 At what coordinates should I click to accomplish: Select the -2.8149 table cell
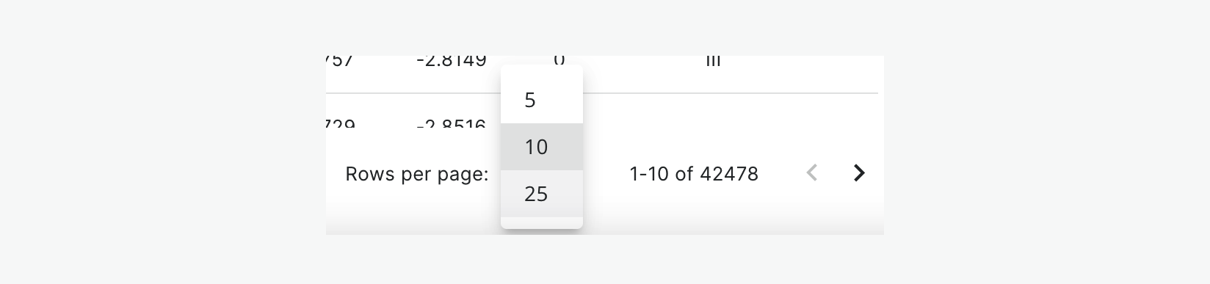pyautogui.click(x=452, y=61)
